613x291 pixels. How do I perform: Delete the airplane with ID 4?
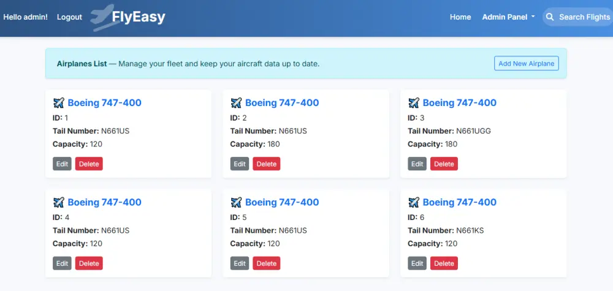[89, 263]
